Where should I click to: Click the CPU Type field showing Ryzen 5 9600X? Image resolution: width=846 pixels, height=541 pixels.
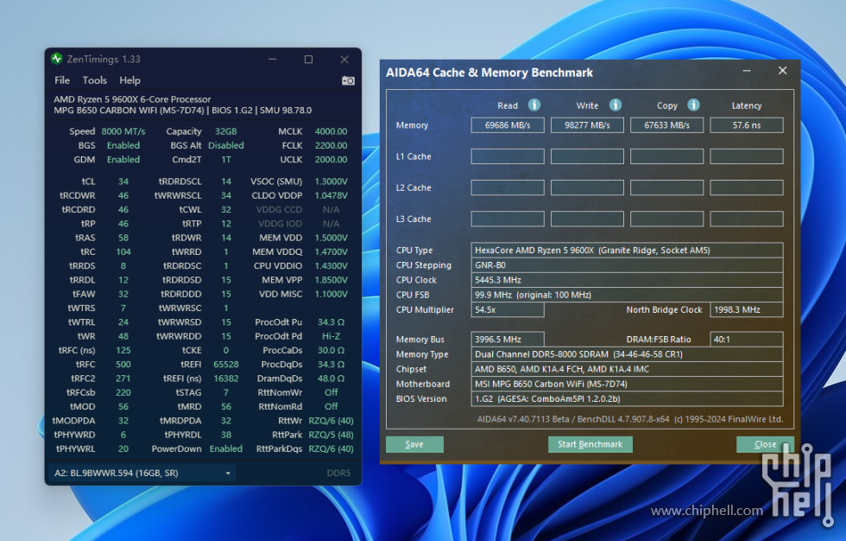(627, 250)
